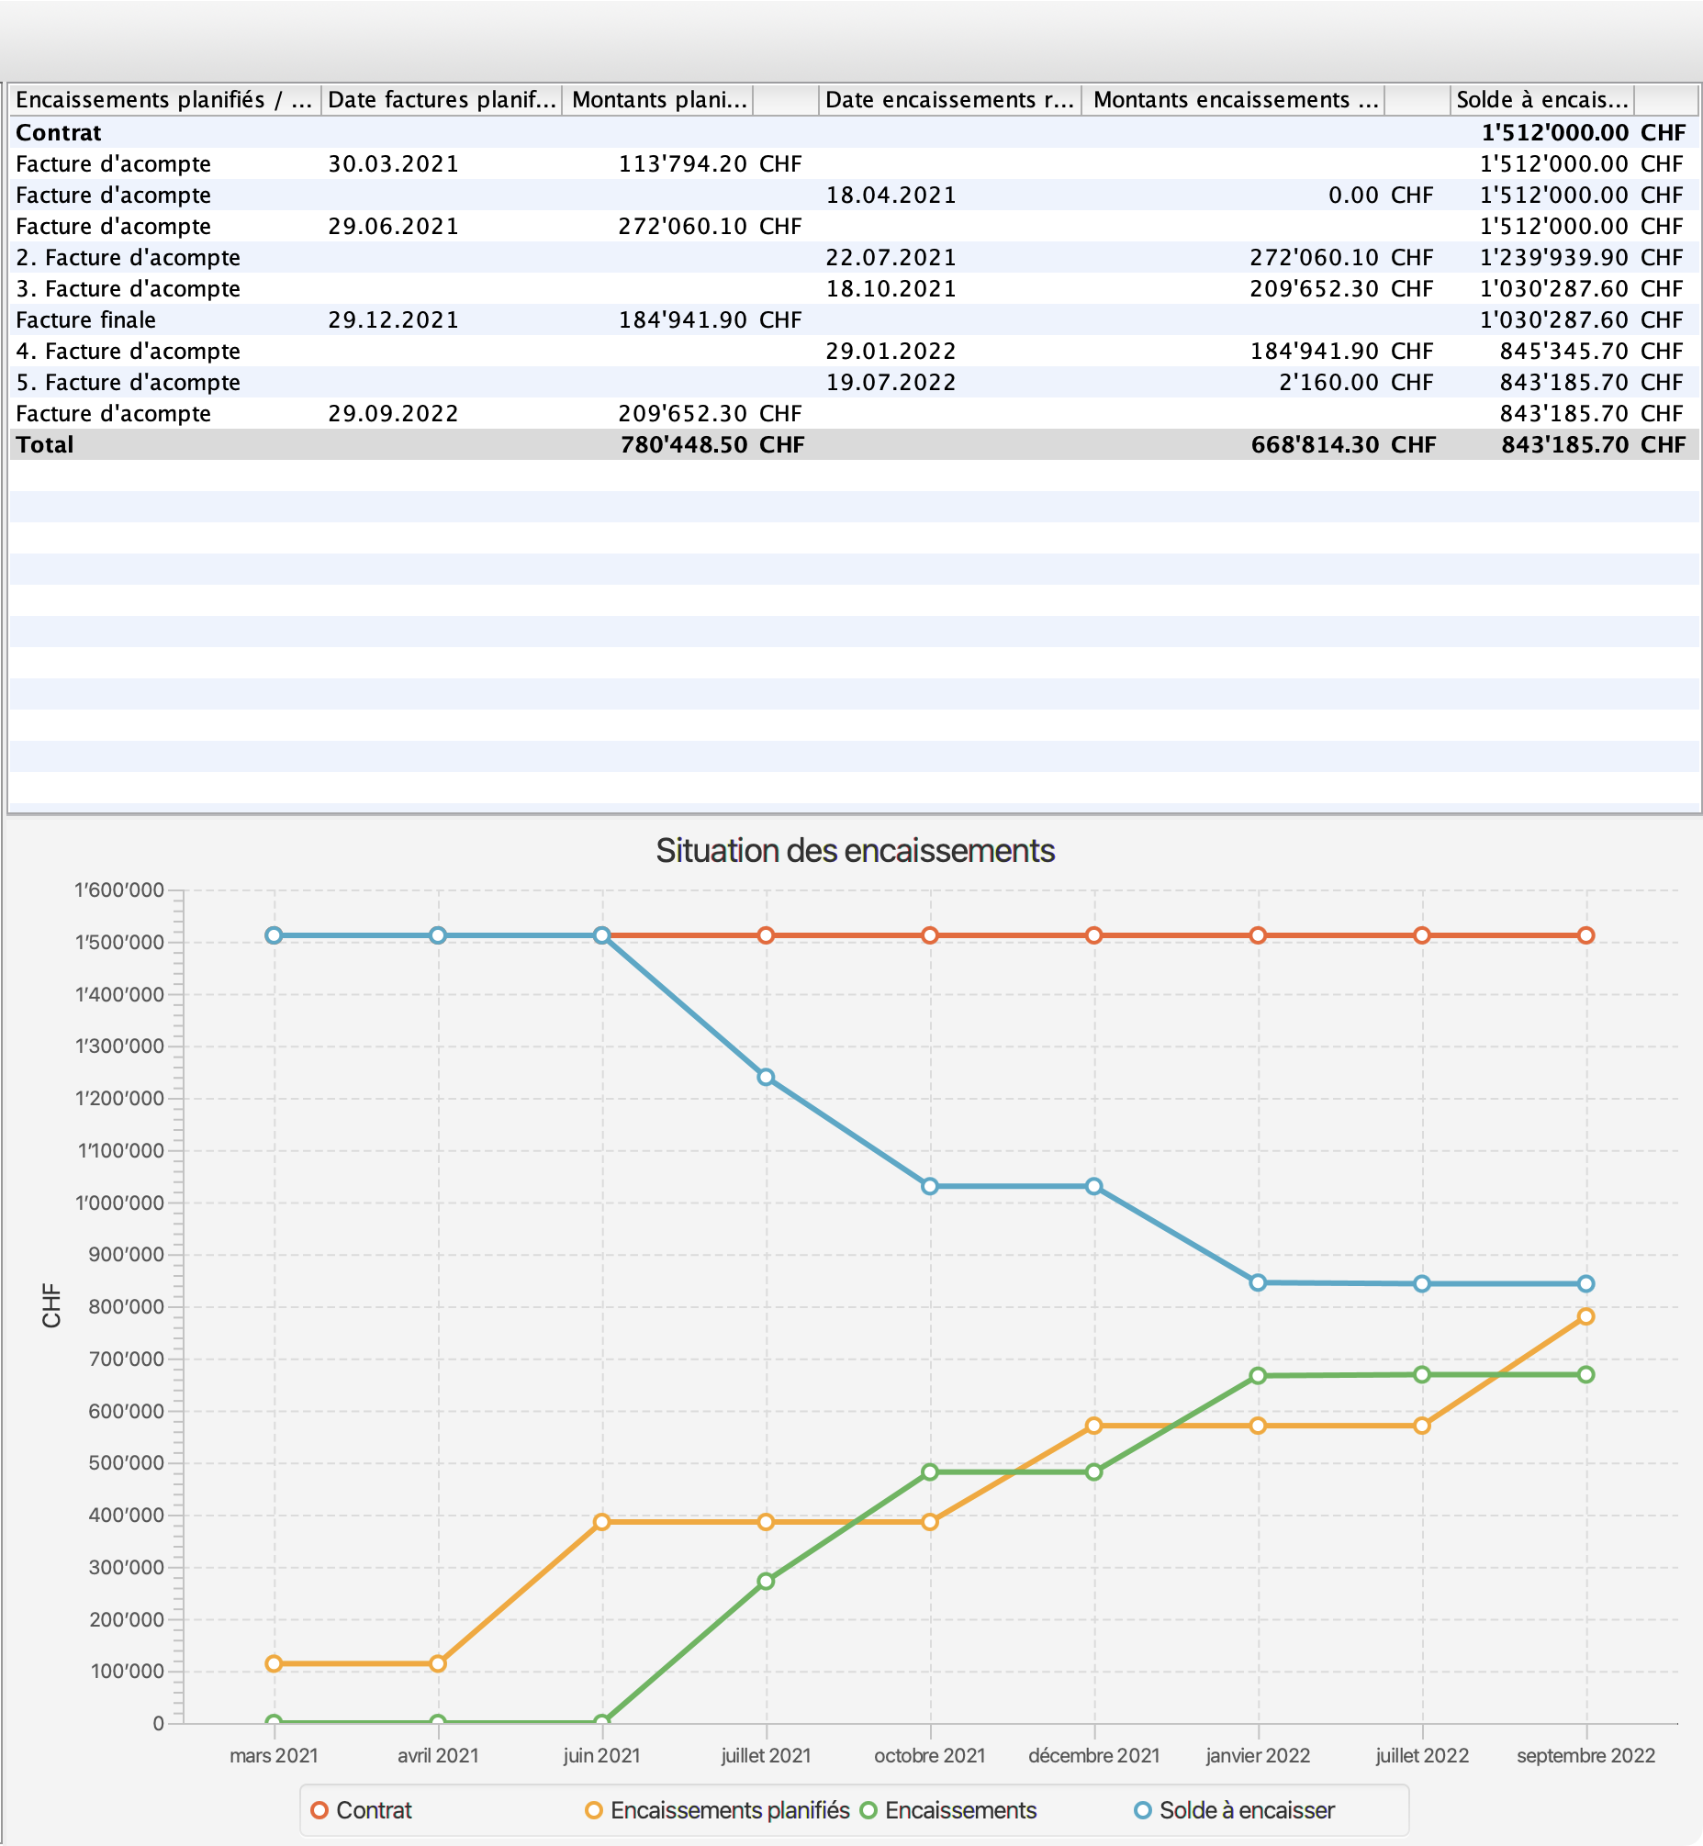The width and height of the screenshot is (1703, 1846).
Task: Click the 'Solde à encais...' column header
Action: coord(1541,99)
